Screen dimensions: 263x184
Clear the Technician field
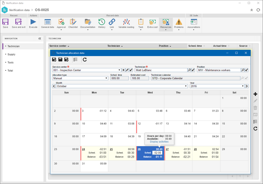point(193,70)
